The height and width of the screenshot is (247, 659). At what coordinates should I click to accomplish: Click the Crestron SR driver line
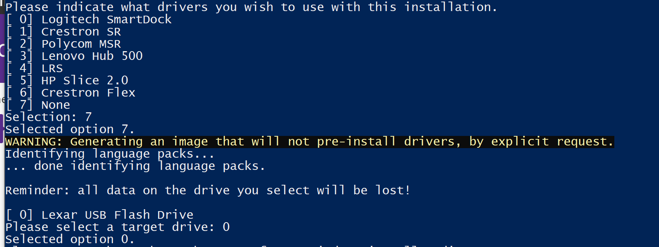coord(81,32)
